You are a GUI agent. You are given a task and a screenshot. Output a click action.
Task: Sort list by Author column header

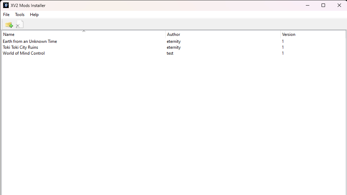click(223, 34)
